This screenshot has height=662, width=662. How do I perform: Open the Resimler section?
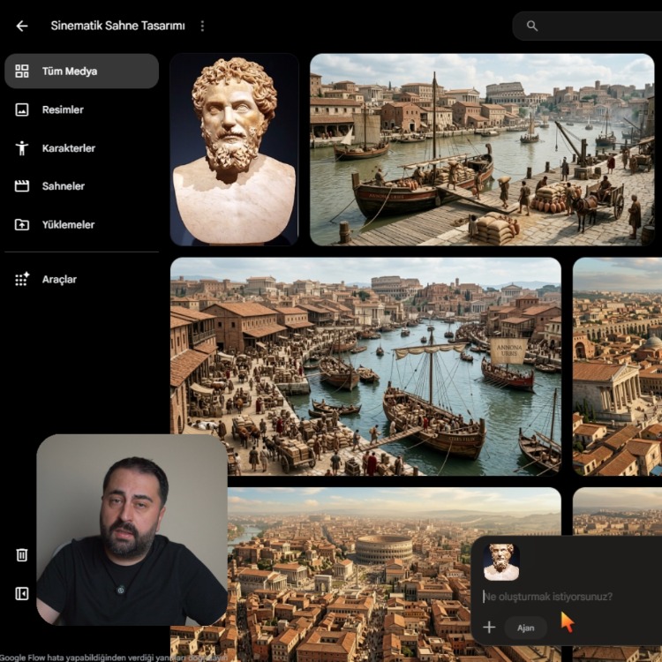pos(63,109)
